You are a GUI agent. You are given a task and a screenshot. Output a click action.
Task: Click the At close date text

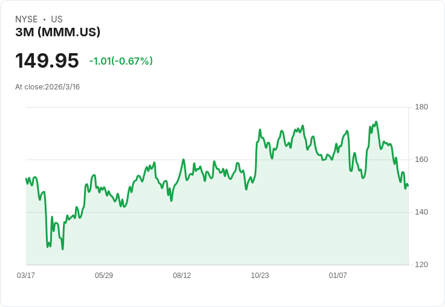(x=48, y=87)
